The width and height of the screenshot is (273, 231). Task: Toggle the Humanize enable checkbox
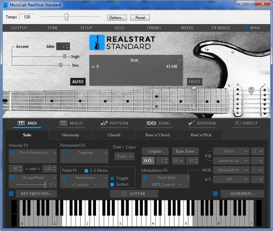click(x=215, y=193)
